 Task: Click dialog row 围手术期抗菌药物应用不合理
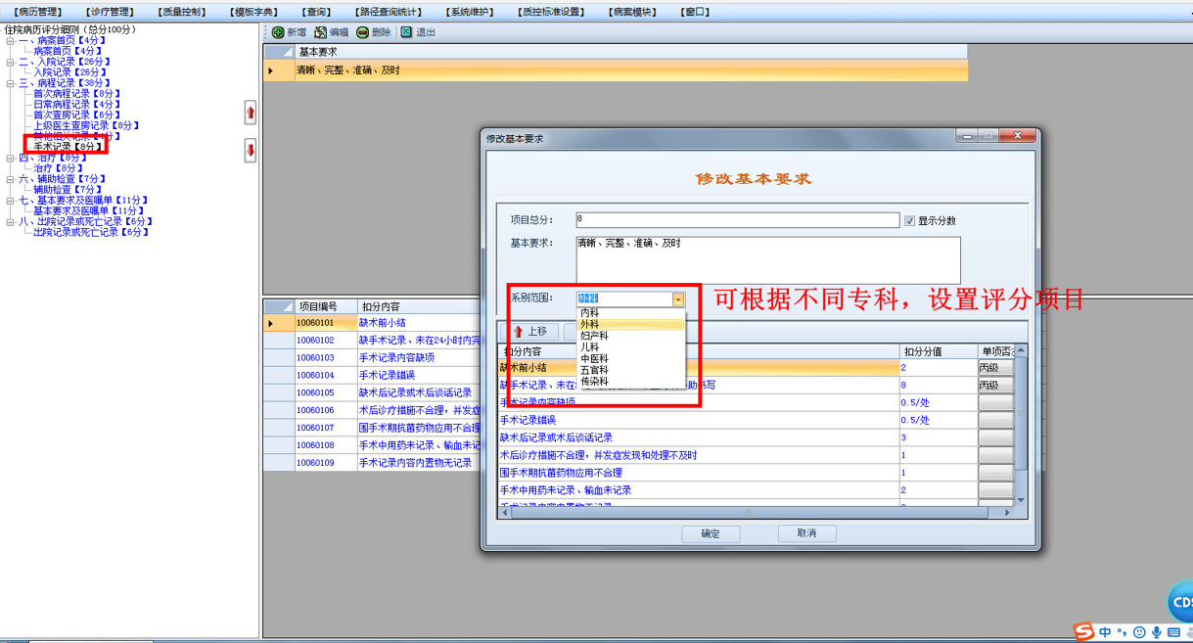(699, 473)
